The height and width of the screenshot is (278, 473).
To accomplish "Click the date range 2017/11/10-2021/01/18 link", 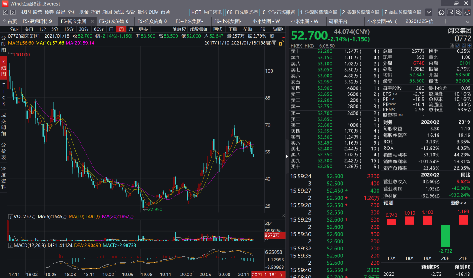I will click(x=238, y=43).
